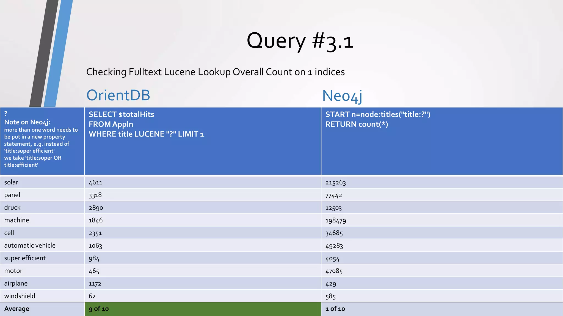Click Neo4j value '77442'
563x316 pixels.
(334, 195)
